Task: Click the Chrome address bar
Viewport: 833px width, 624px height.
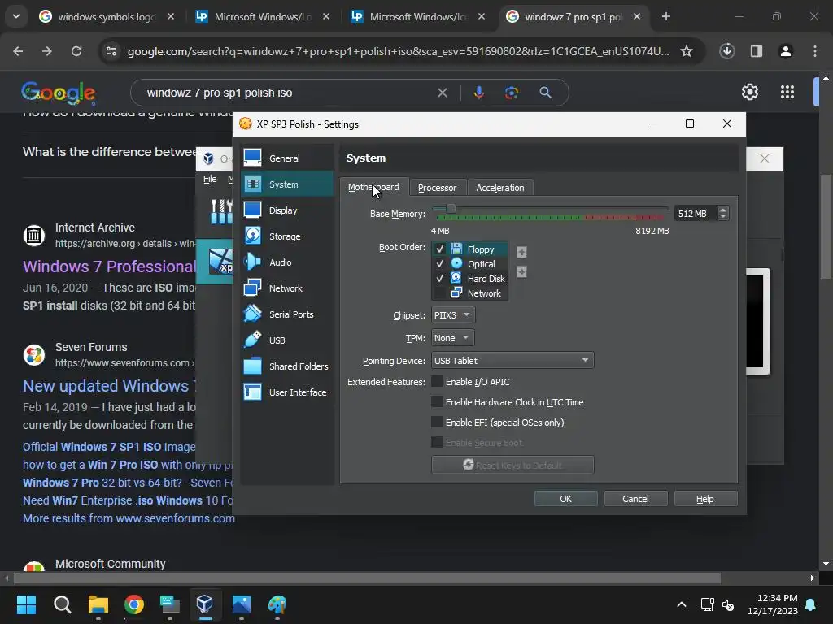Action: (397, 51)
